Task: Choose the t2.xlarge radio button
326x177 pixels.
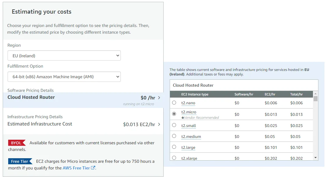Action: click(174, 158)
